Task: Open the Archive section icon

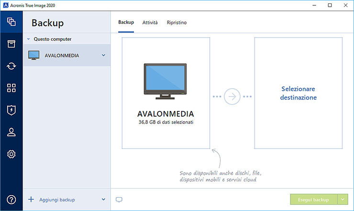Action: coord(11,44)
